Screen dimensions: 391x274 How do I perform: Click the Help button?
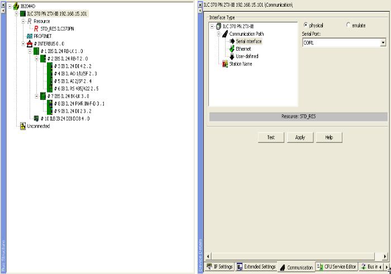[329, 137]
